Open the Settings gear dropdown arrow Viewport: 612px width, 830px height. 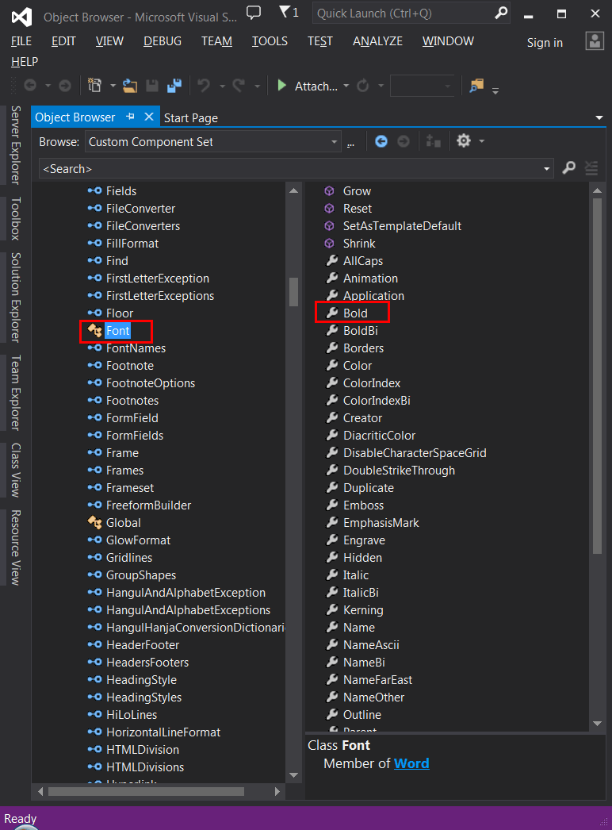[481, 141]
